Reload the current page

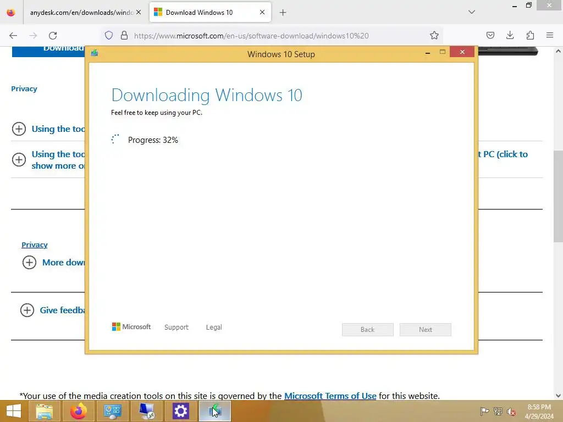[x=53, y=36]
